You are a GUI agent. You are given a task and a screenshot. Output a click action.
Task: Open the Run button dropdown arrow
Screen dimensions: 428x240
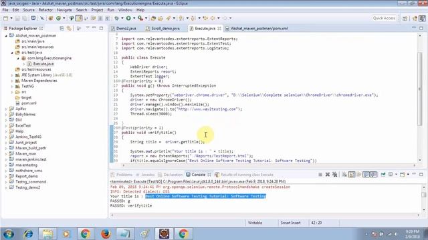(x=134, y=18)
